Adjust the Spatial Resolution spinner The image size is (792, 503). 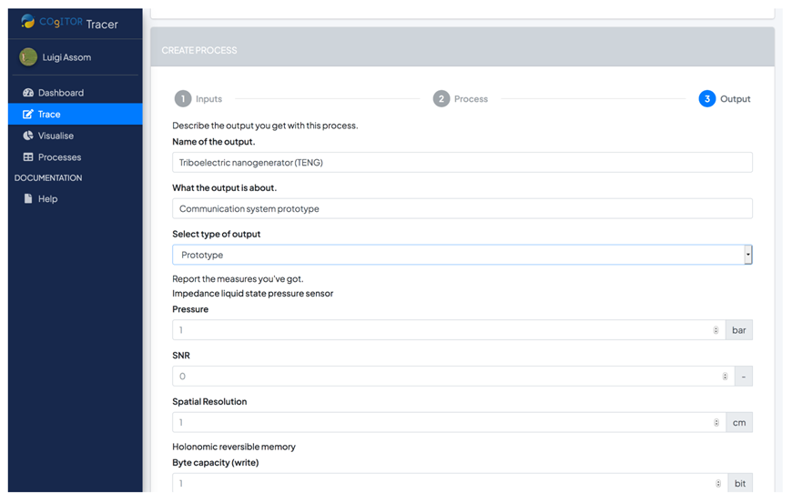pos(716,422)
